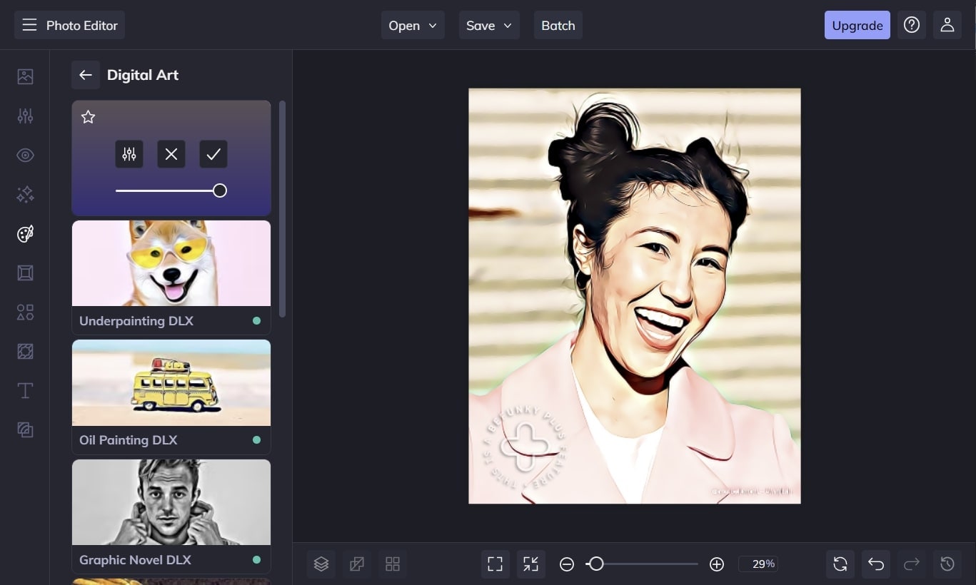Go back from Digital Art panel
Screen dimensions: 976x585
coord(86,75)
